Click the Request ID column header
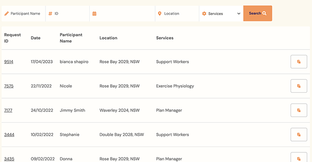 coord(12,38)
